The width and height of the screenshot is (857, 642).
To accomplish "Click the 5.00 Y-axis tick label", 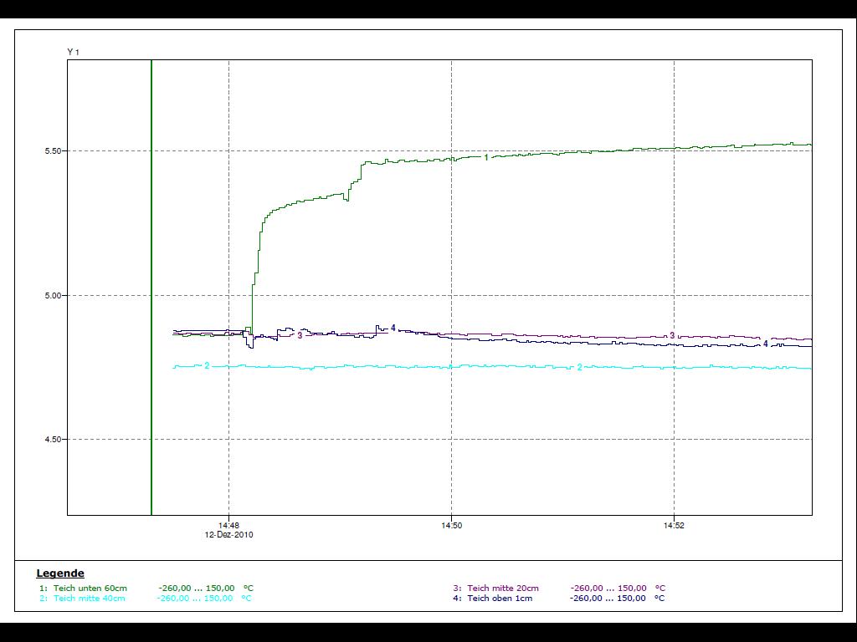I will [54, 296].
